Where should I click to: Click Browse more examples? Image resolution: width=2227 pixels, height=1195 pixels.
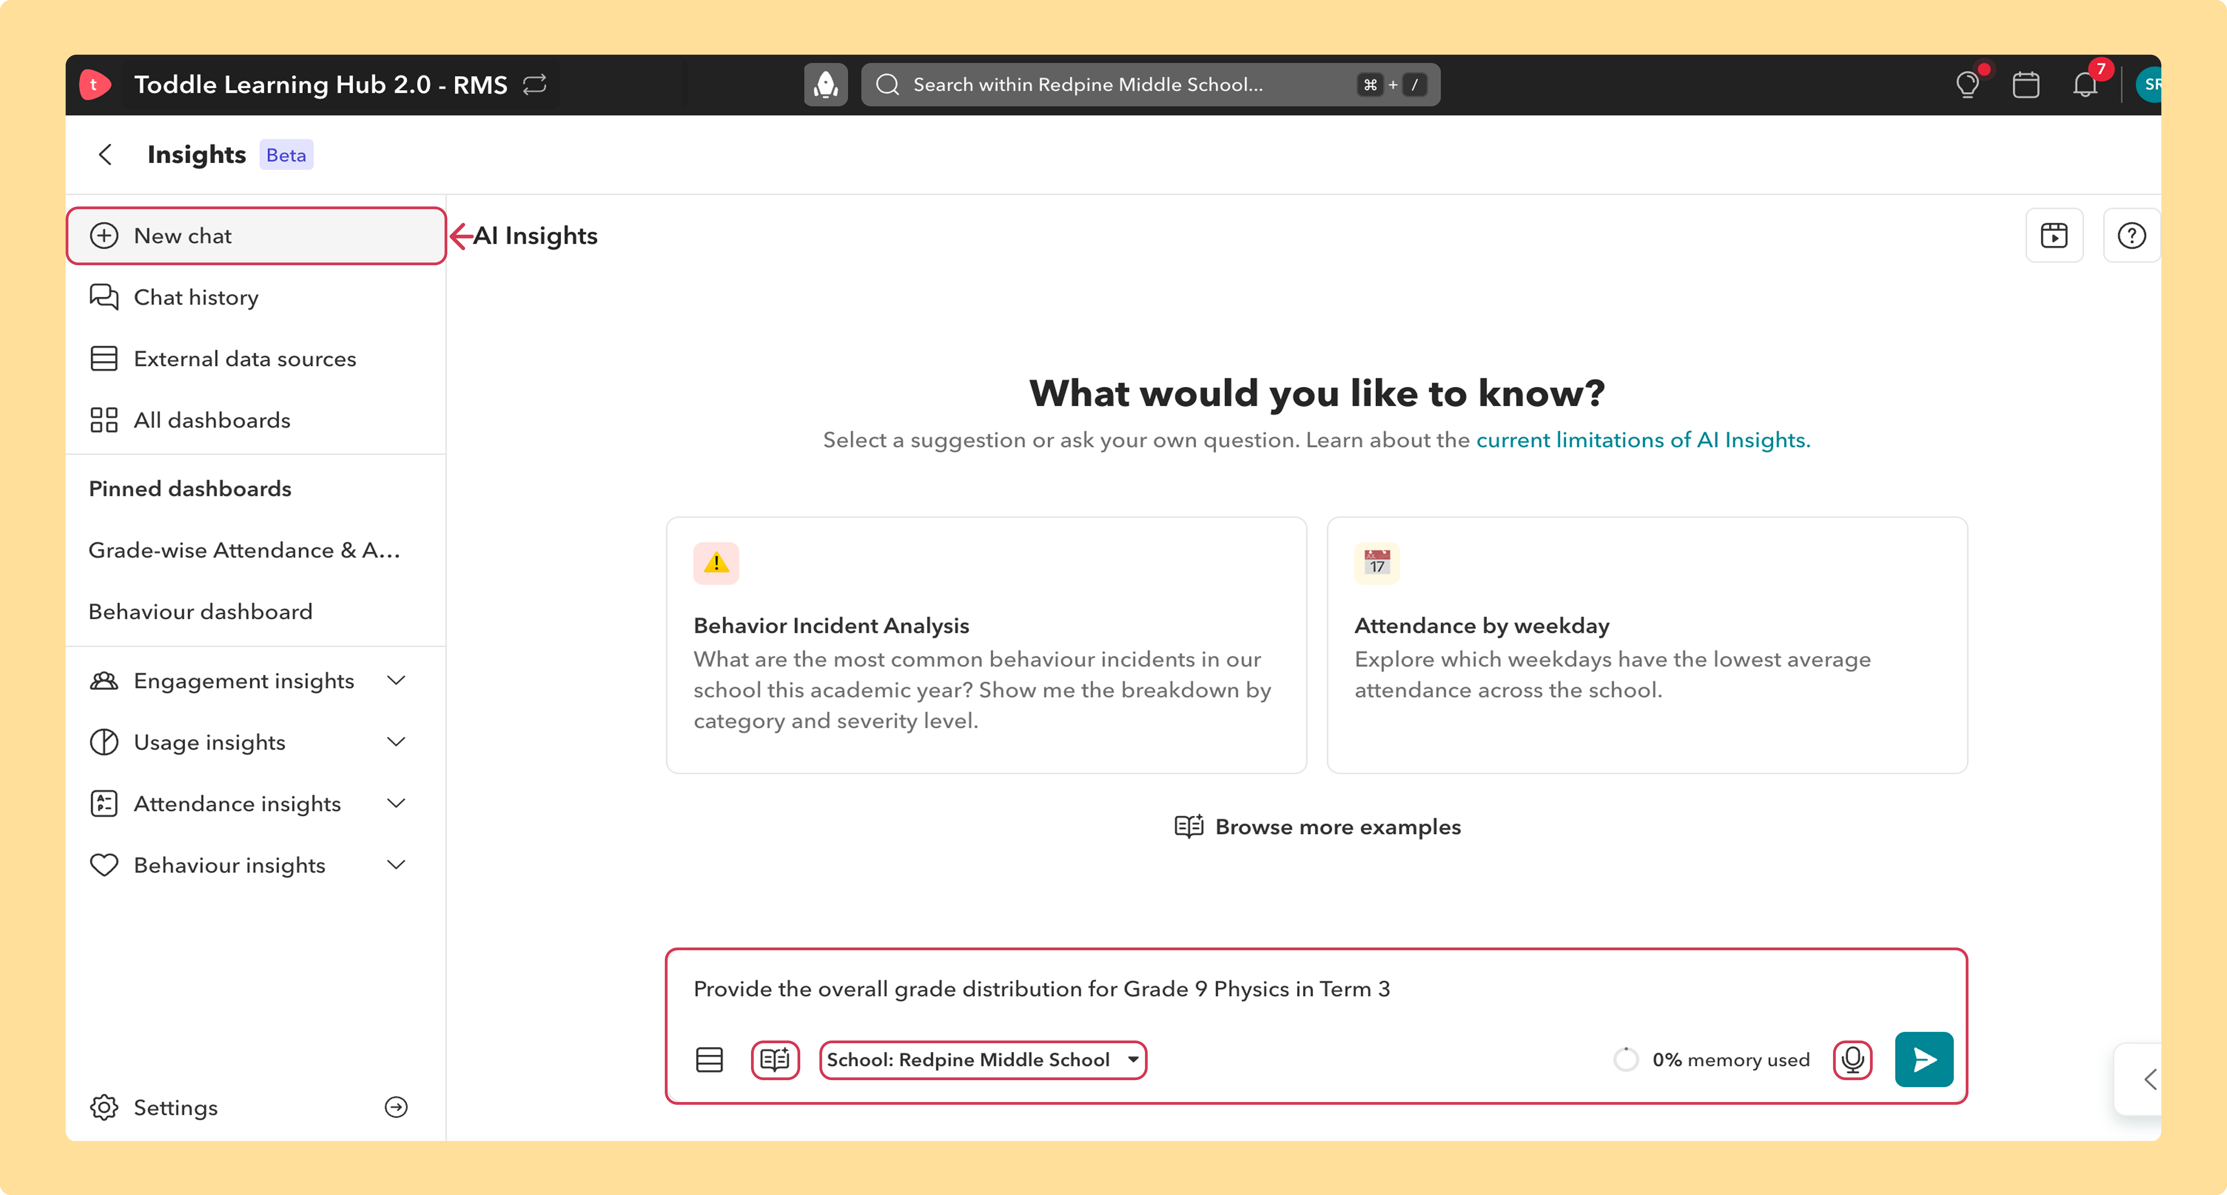pyautogui.click(x=1318, y=827)
